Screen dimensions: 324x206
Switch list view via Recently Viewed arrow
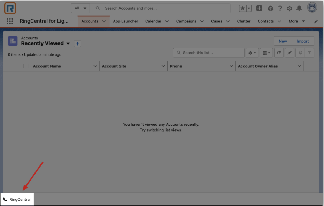68,44
